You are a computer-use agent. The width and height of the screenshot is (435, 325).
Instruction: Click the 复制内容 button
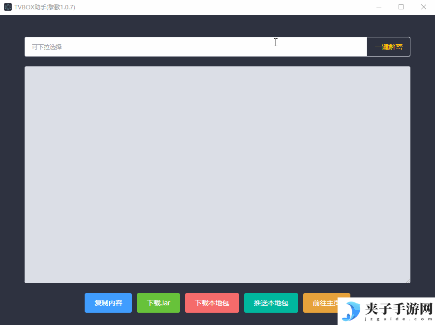[108, 303]
